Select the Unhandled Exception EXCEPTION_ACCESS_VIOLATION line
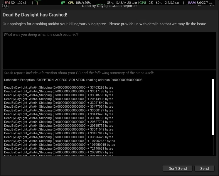The height and width of the screenshot is (176, 219). [x=73, y=80]
